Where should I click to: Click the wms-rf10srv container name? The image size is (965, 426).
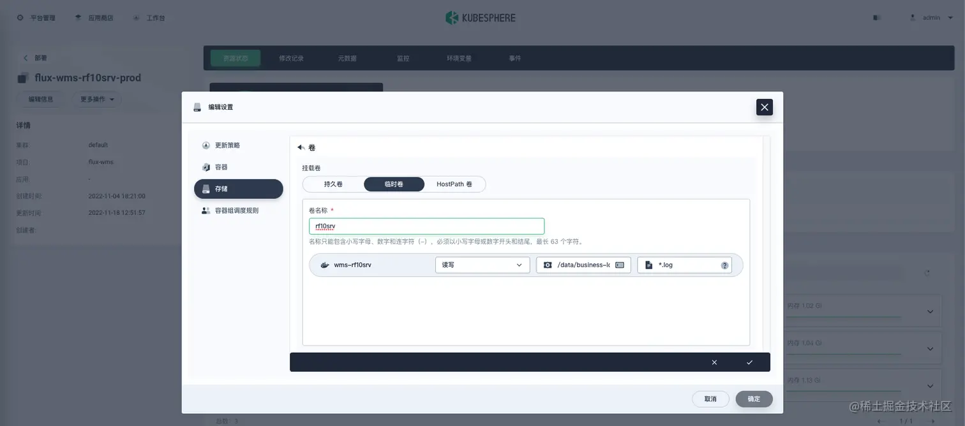pyautogui.click(x=352, y=265)
